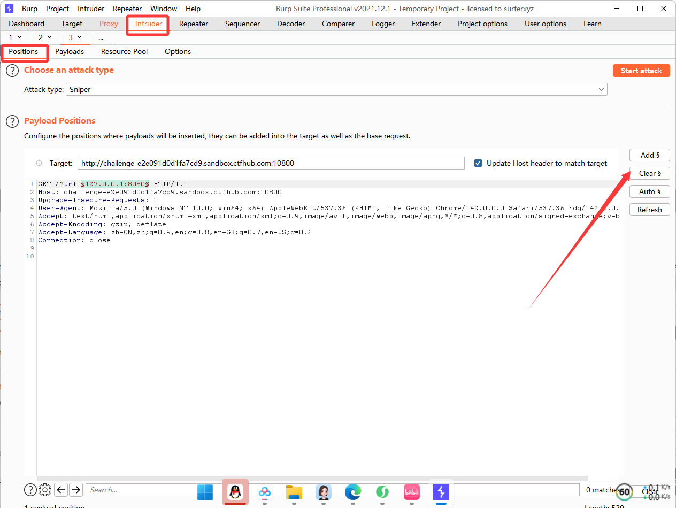The width and height of the screenshot is (676, 508).
Task: Click the Auto § button
Action: point(650,191)
